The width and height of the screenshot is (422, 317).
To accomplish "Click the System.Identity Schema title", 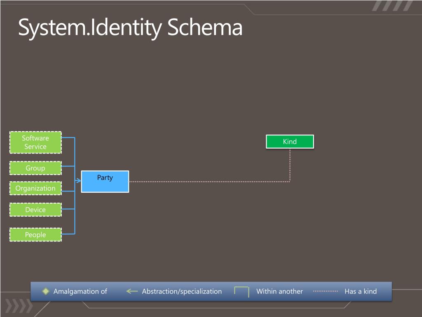I will click(x=130, y=28).
